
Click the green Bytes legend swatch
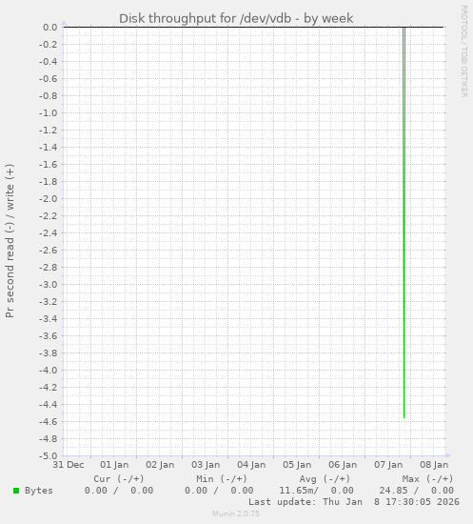(16, 491)
